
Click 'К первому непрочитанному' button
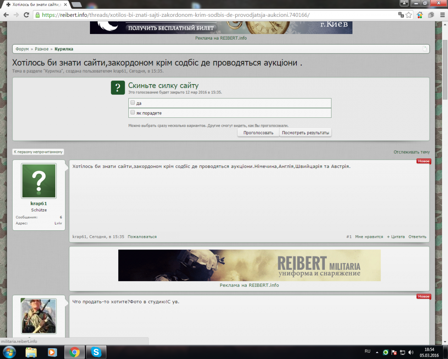coord(38,152)
